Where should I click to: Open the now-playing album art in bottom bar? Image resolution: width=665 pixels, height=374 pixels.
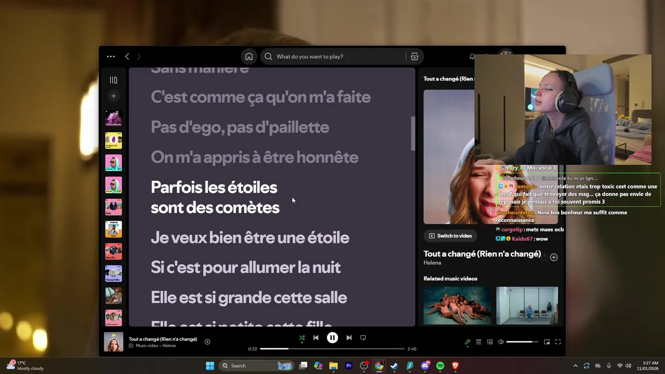[x=113, y=342]
